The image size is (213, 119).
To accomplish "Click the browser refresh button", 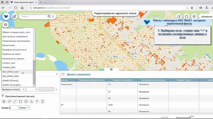I will [x=16, y=8].
